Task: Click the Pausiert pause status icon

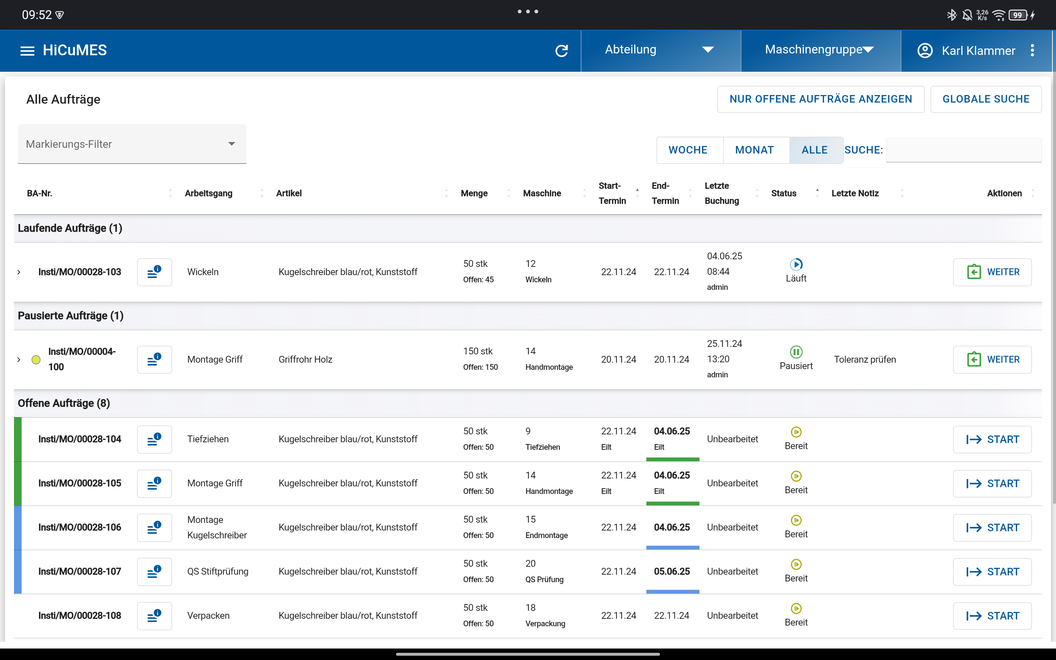Action: coord(796,352)
